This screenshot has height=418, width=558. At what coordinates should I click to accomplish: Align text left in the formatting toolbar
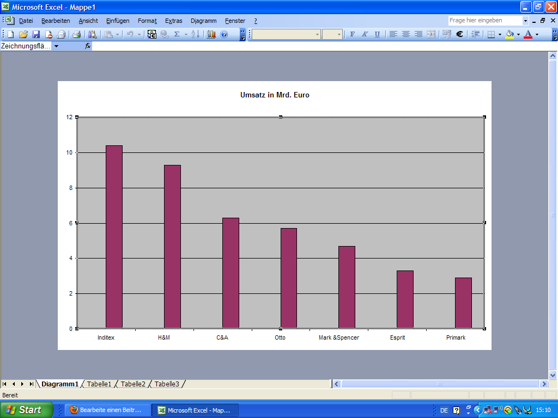[393, 34]
